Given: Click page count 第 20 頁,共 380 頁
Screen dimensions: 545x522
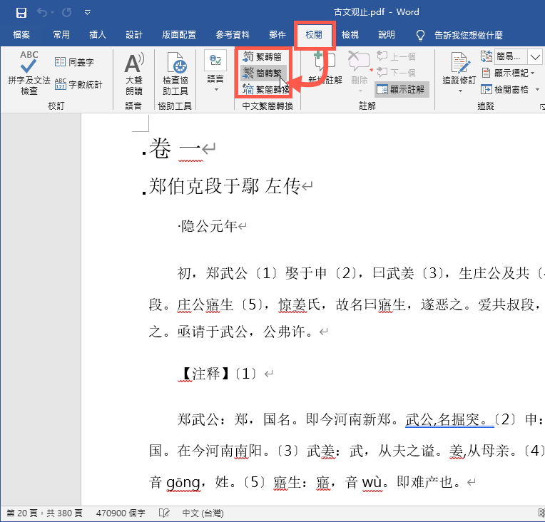Looking at the screenshot, I should pos(44,513).
